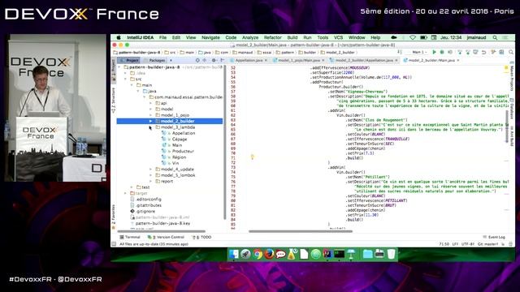Image resolution: width=520 pixels, height=292 pixels.
Task: Open Finder from the Dock
Action: point(234,254)
